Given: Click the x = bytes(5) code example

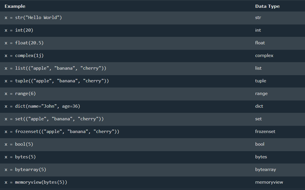Looking at the screenshot, I should click(x=20, y=157).
